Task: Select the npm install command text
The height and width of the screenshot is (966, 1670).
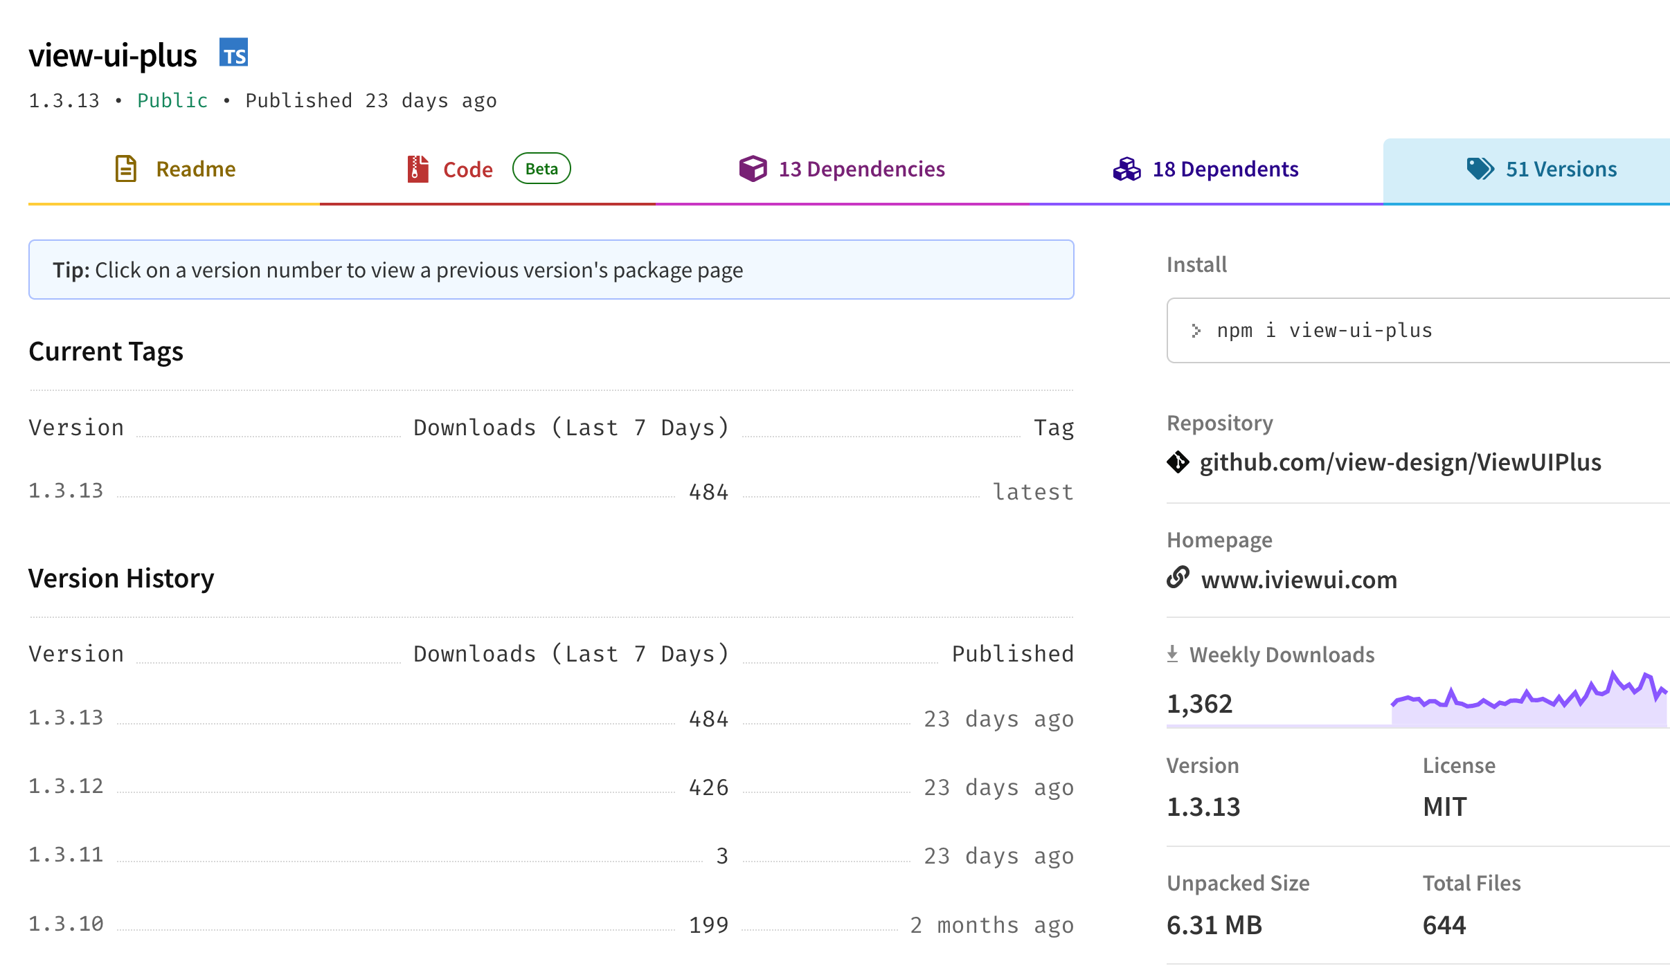Action: tap(1325, 330)
